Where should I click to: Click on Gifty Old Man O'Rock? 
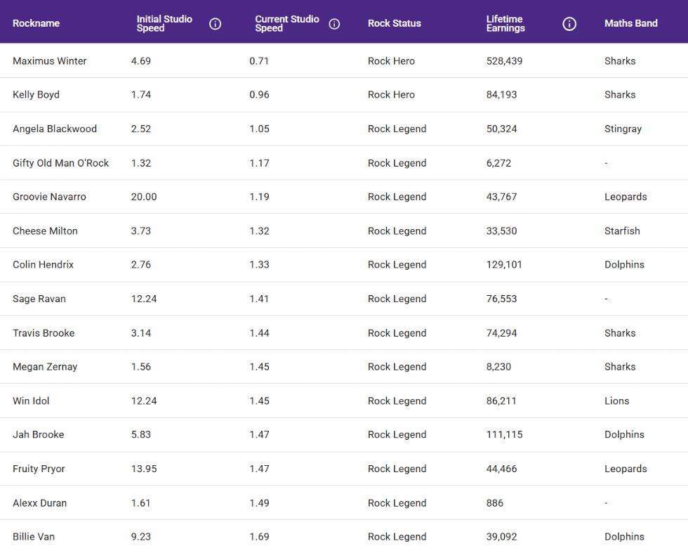(61, 163)
